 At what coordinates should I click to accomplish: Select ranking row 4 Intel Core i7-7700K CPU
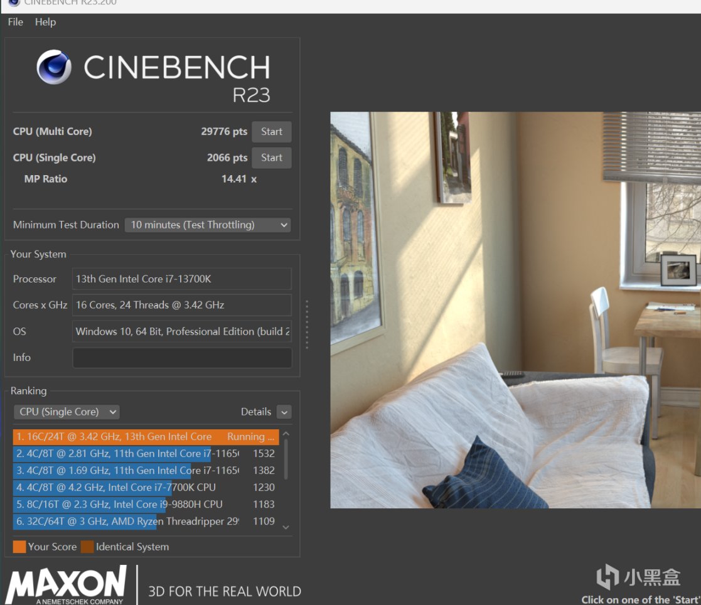(146, 488)
